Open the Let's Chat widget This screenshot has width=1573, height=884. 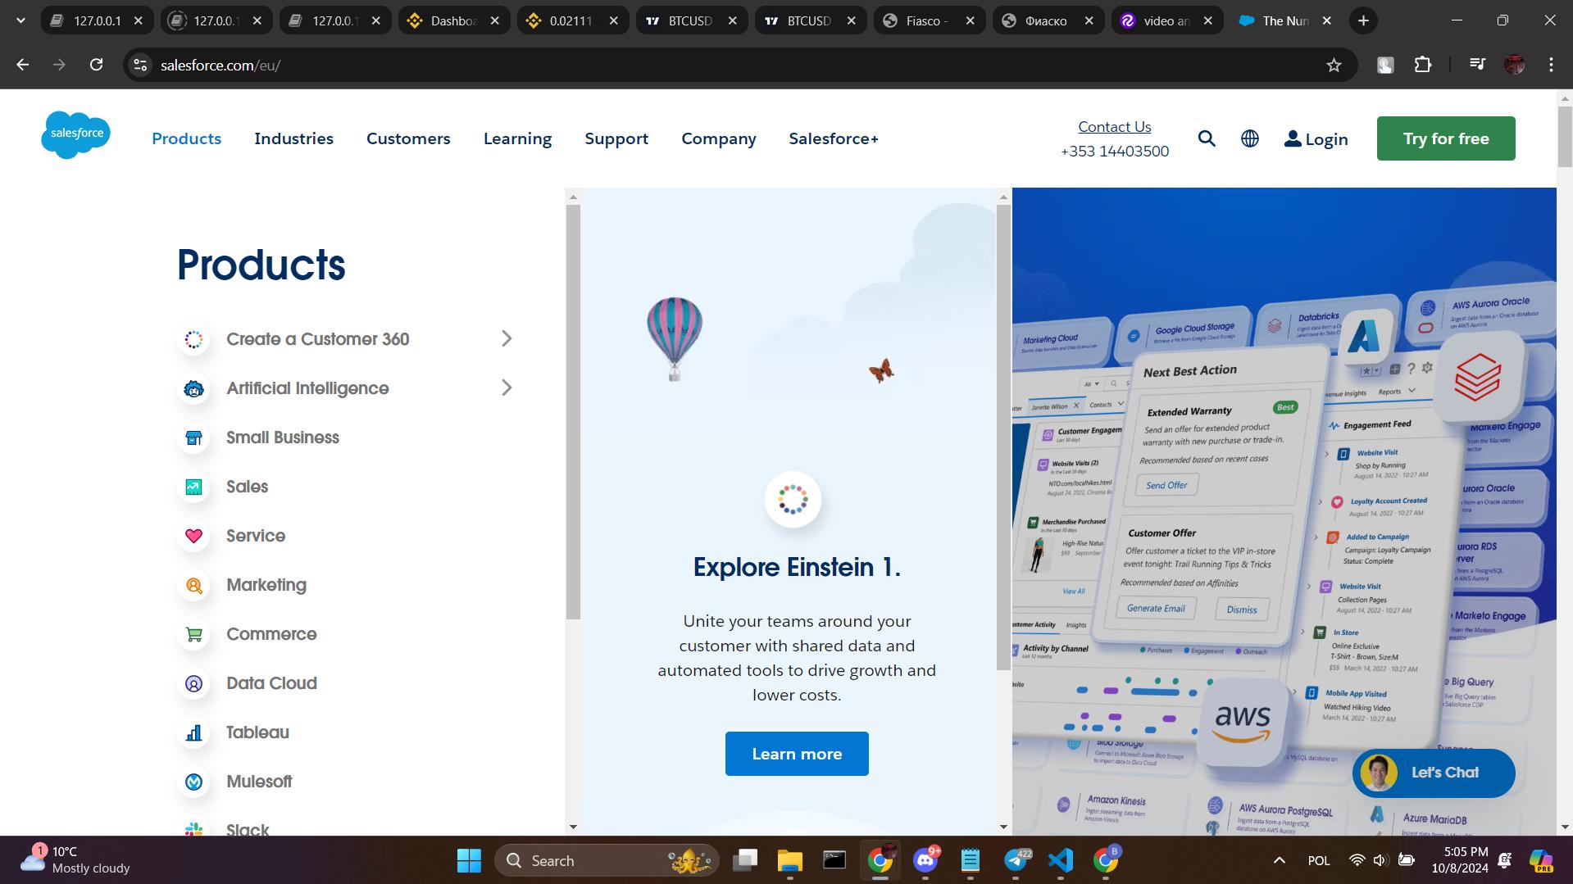click(1434, 773)
